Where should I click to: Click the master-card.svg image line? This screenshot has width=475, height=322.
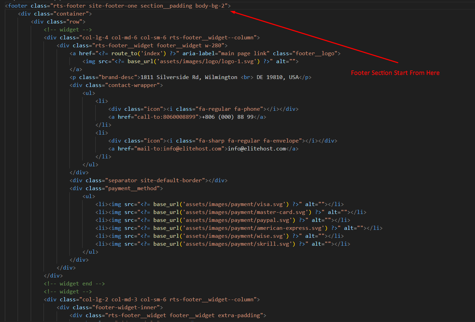[231, 212]
